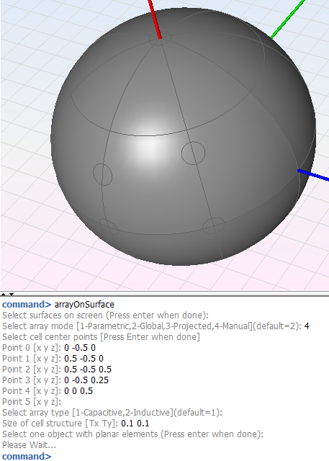Pick the cell circle on the sphere's meridian line
This screenshot has height=461, width=329.
click(x=193, y=153)
